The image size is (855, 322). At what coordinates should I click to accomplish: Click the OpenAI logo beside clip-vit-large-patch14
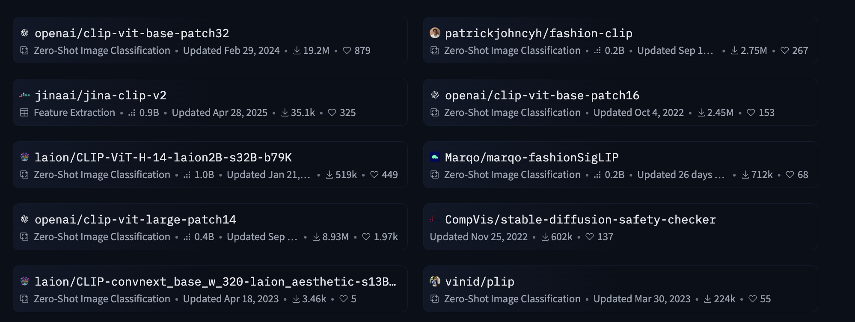25,219
